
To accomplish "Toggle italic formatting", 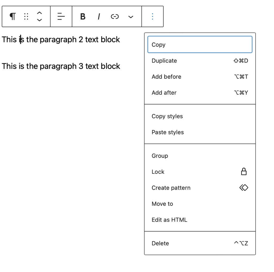I will click(99, 17).
